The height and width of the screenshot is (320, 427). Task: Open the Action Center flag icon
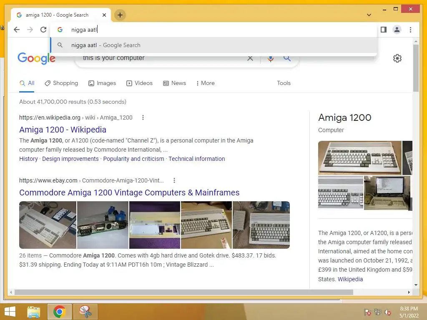point(368,312)
